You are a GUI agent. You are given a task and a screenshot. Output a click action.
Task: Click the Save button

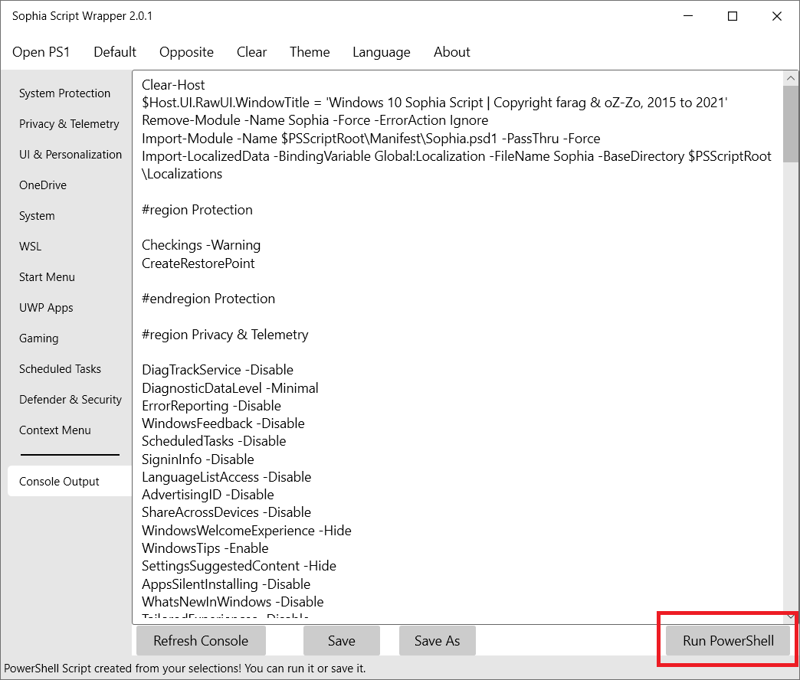coord(341,641)
